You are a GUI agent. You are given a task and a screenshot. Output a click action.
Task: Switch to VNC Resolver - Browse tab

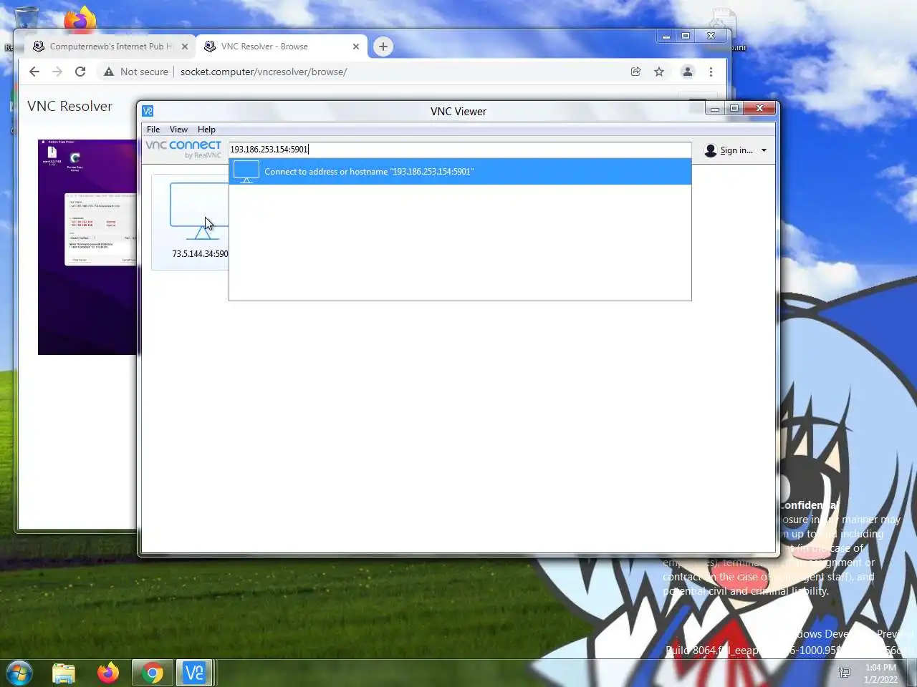point(281,47)
